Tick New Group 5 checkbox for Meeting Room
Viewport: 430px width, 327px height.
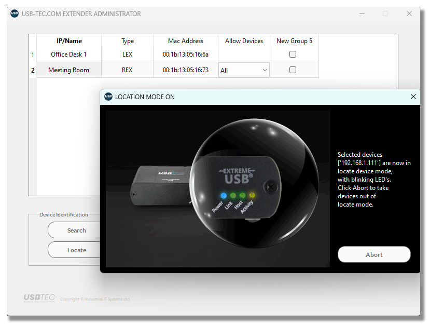point(293,70)
